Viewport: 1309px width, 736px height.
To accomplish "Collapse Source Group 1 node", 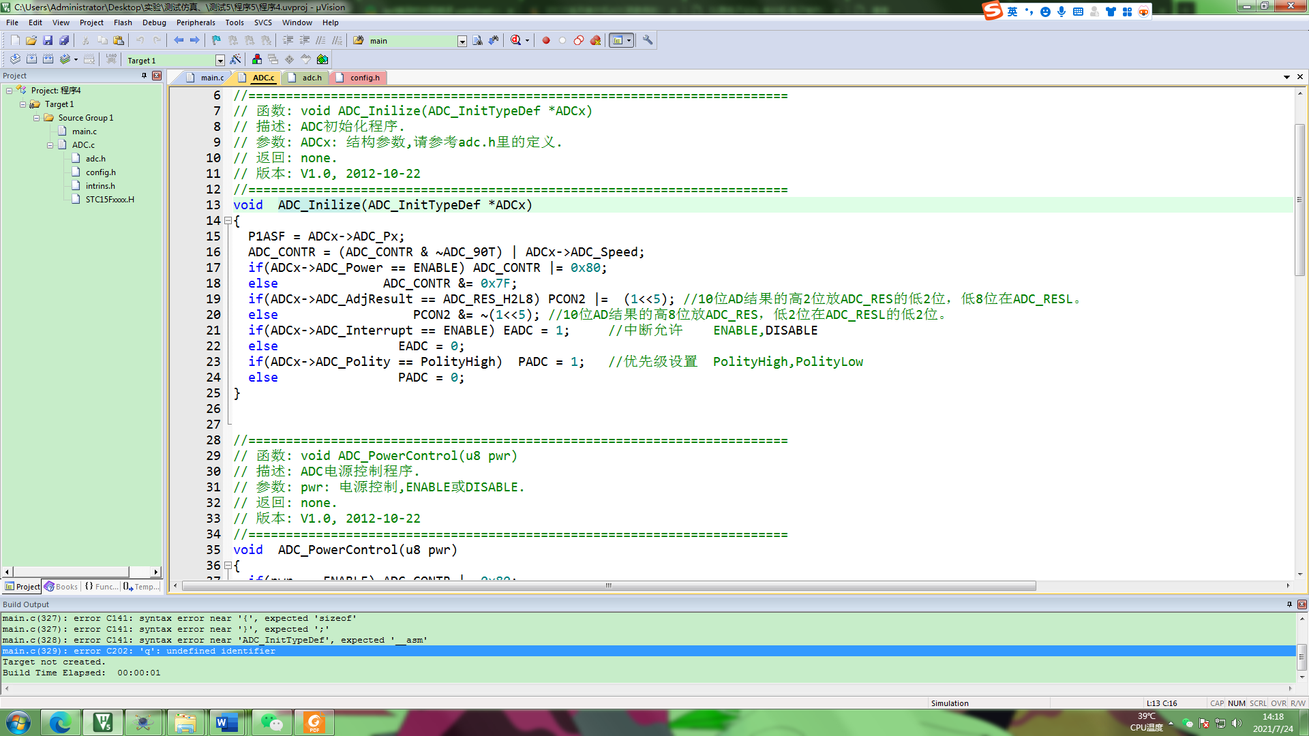I will pos(36,118).
